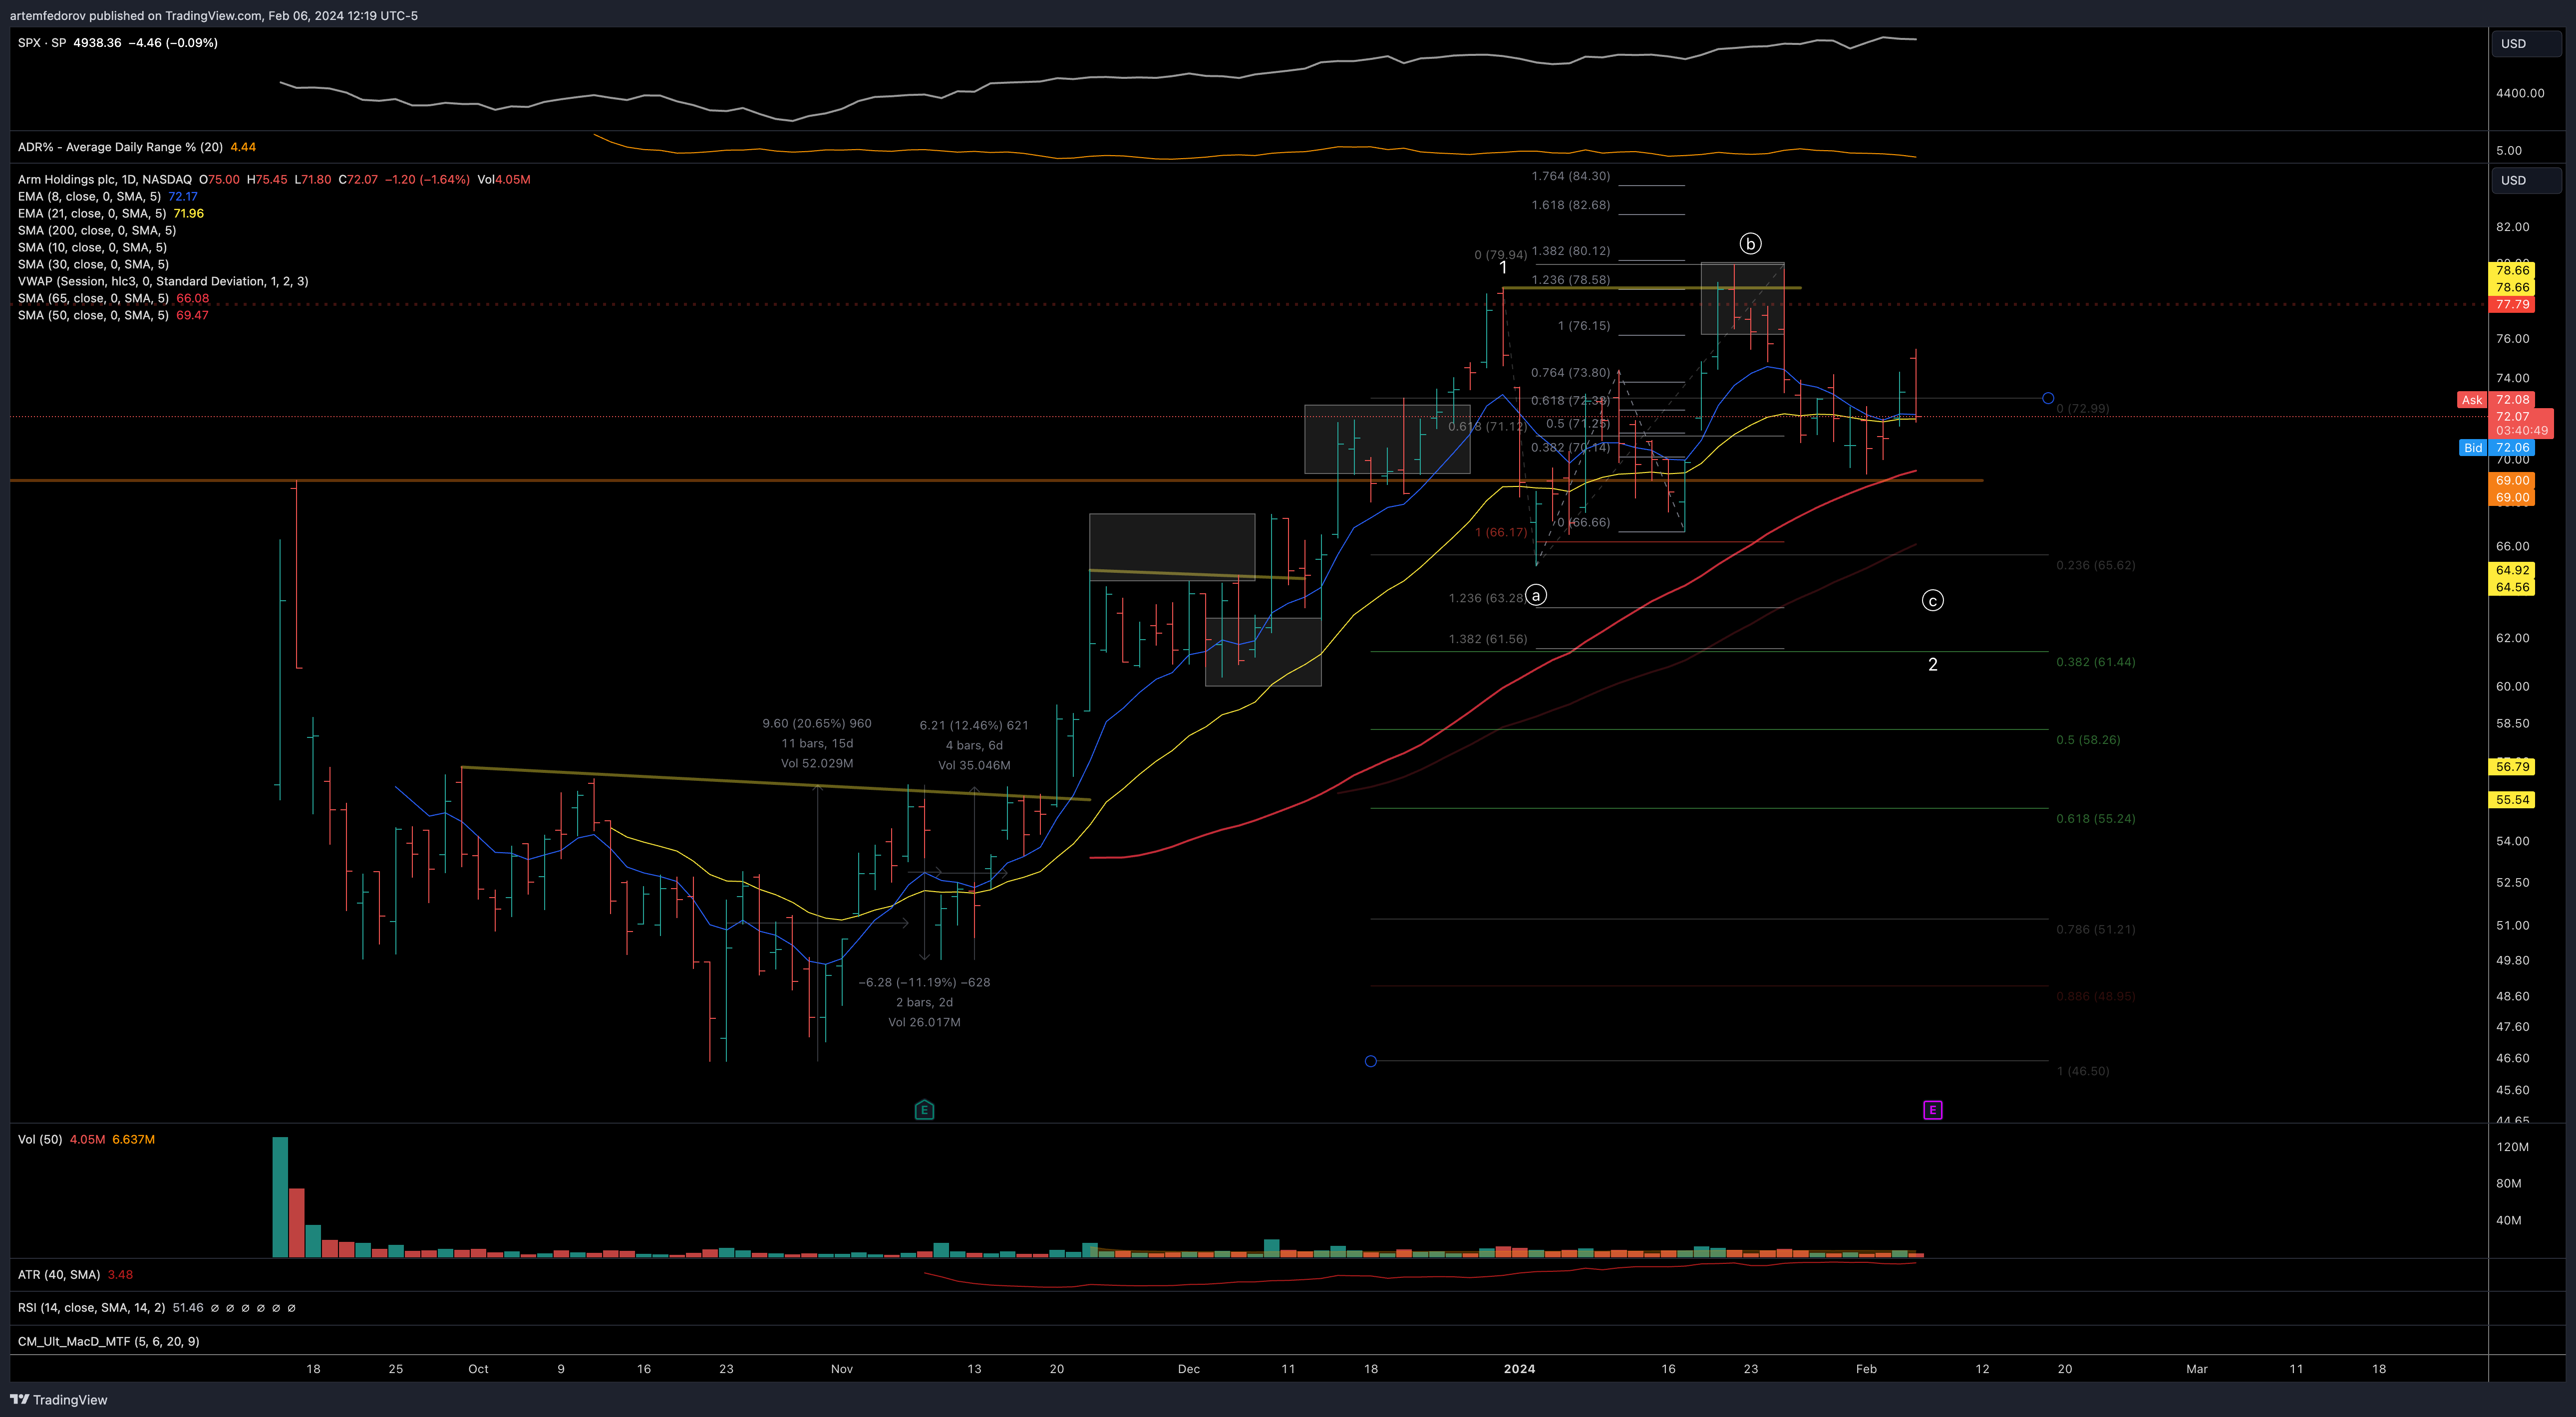Viewport: 2576px width, 1417px height.
Task: Select the SMA (65, close) legend row
Action: click(x=113, y=299)
